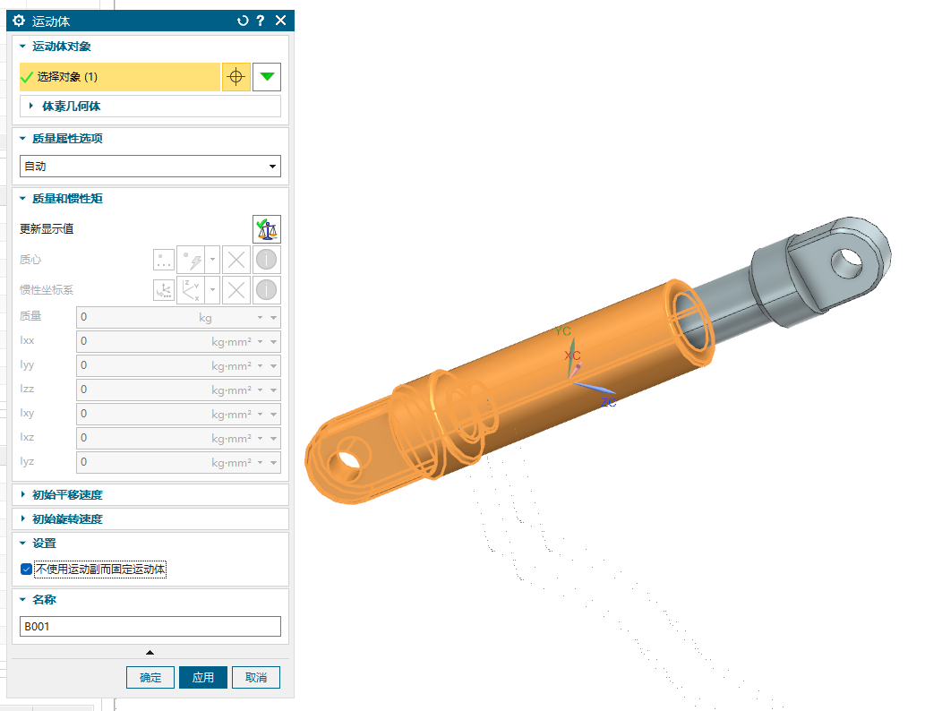Click the 确定 button
Screen dimensions: 942x711
(150, 678)
